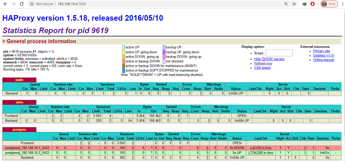This screenshot has height=162, width=345.
Task: Click the backup UP, going down purple swatch
Action: (164, 52)
